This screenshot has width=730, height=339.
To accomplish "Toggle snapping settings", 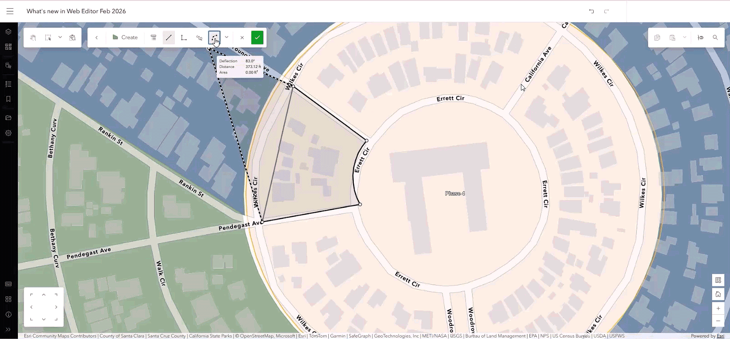I will (x=701, y=38).
